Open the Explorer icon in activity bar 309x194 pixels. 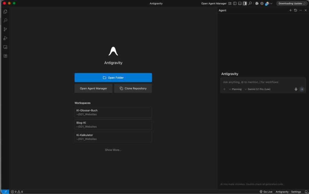point(5,12)
